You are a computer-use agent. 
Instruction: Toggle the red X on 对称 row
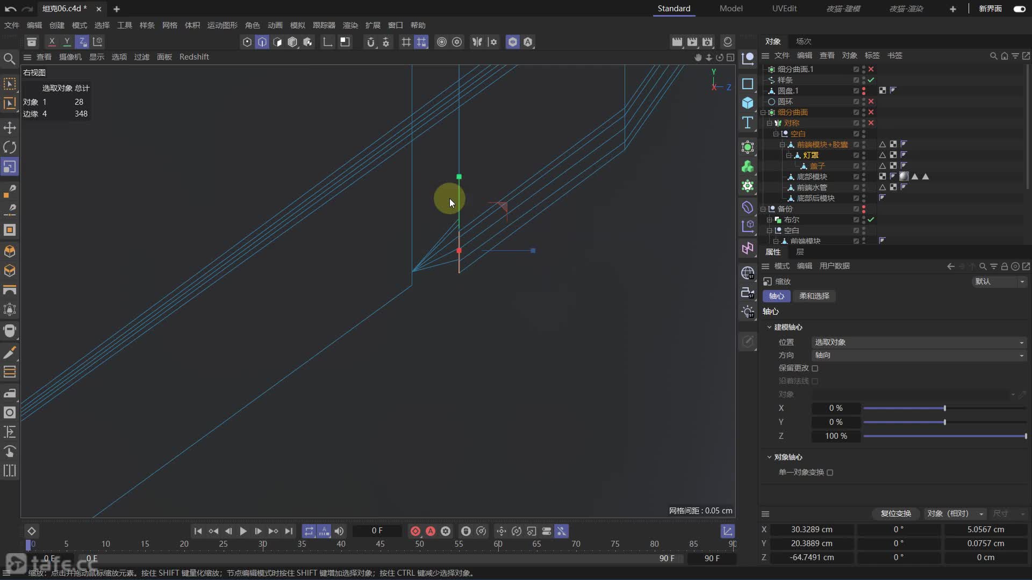(871, 123)
